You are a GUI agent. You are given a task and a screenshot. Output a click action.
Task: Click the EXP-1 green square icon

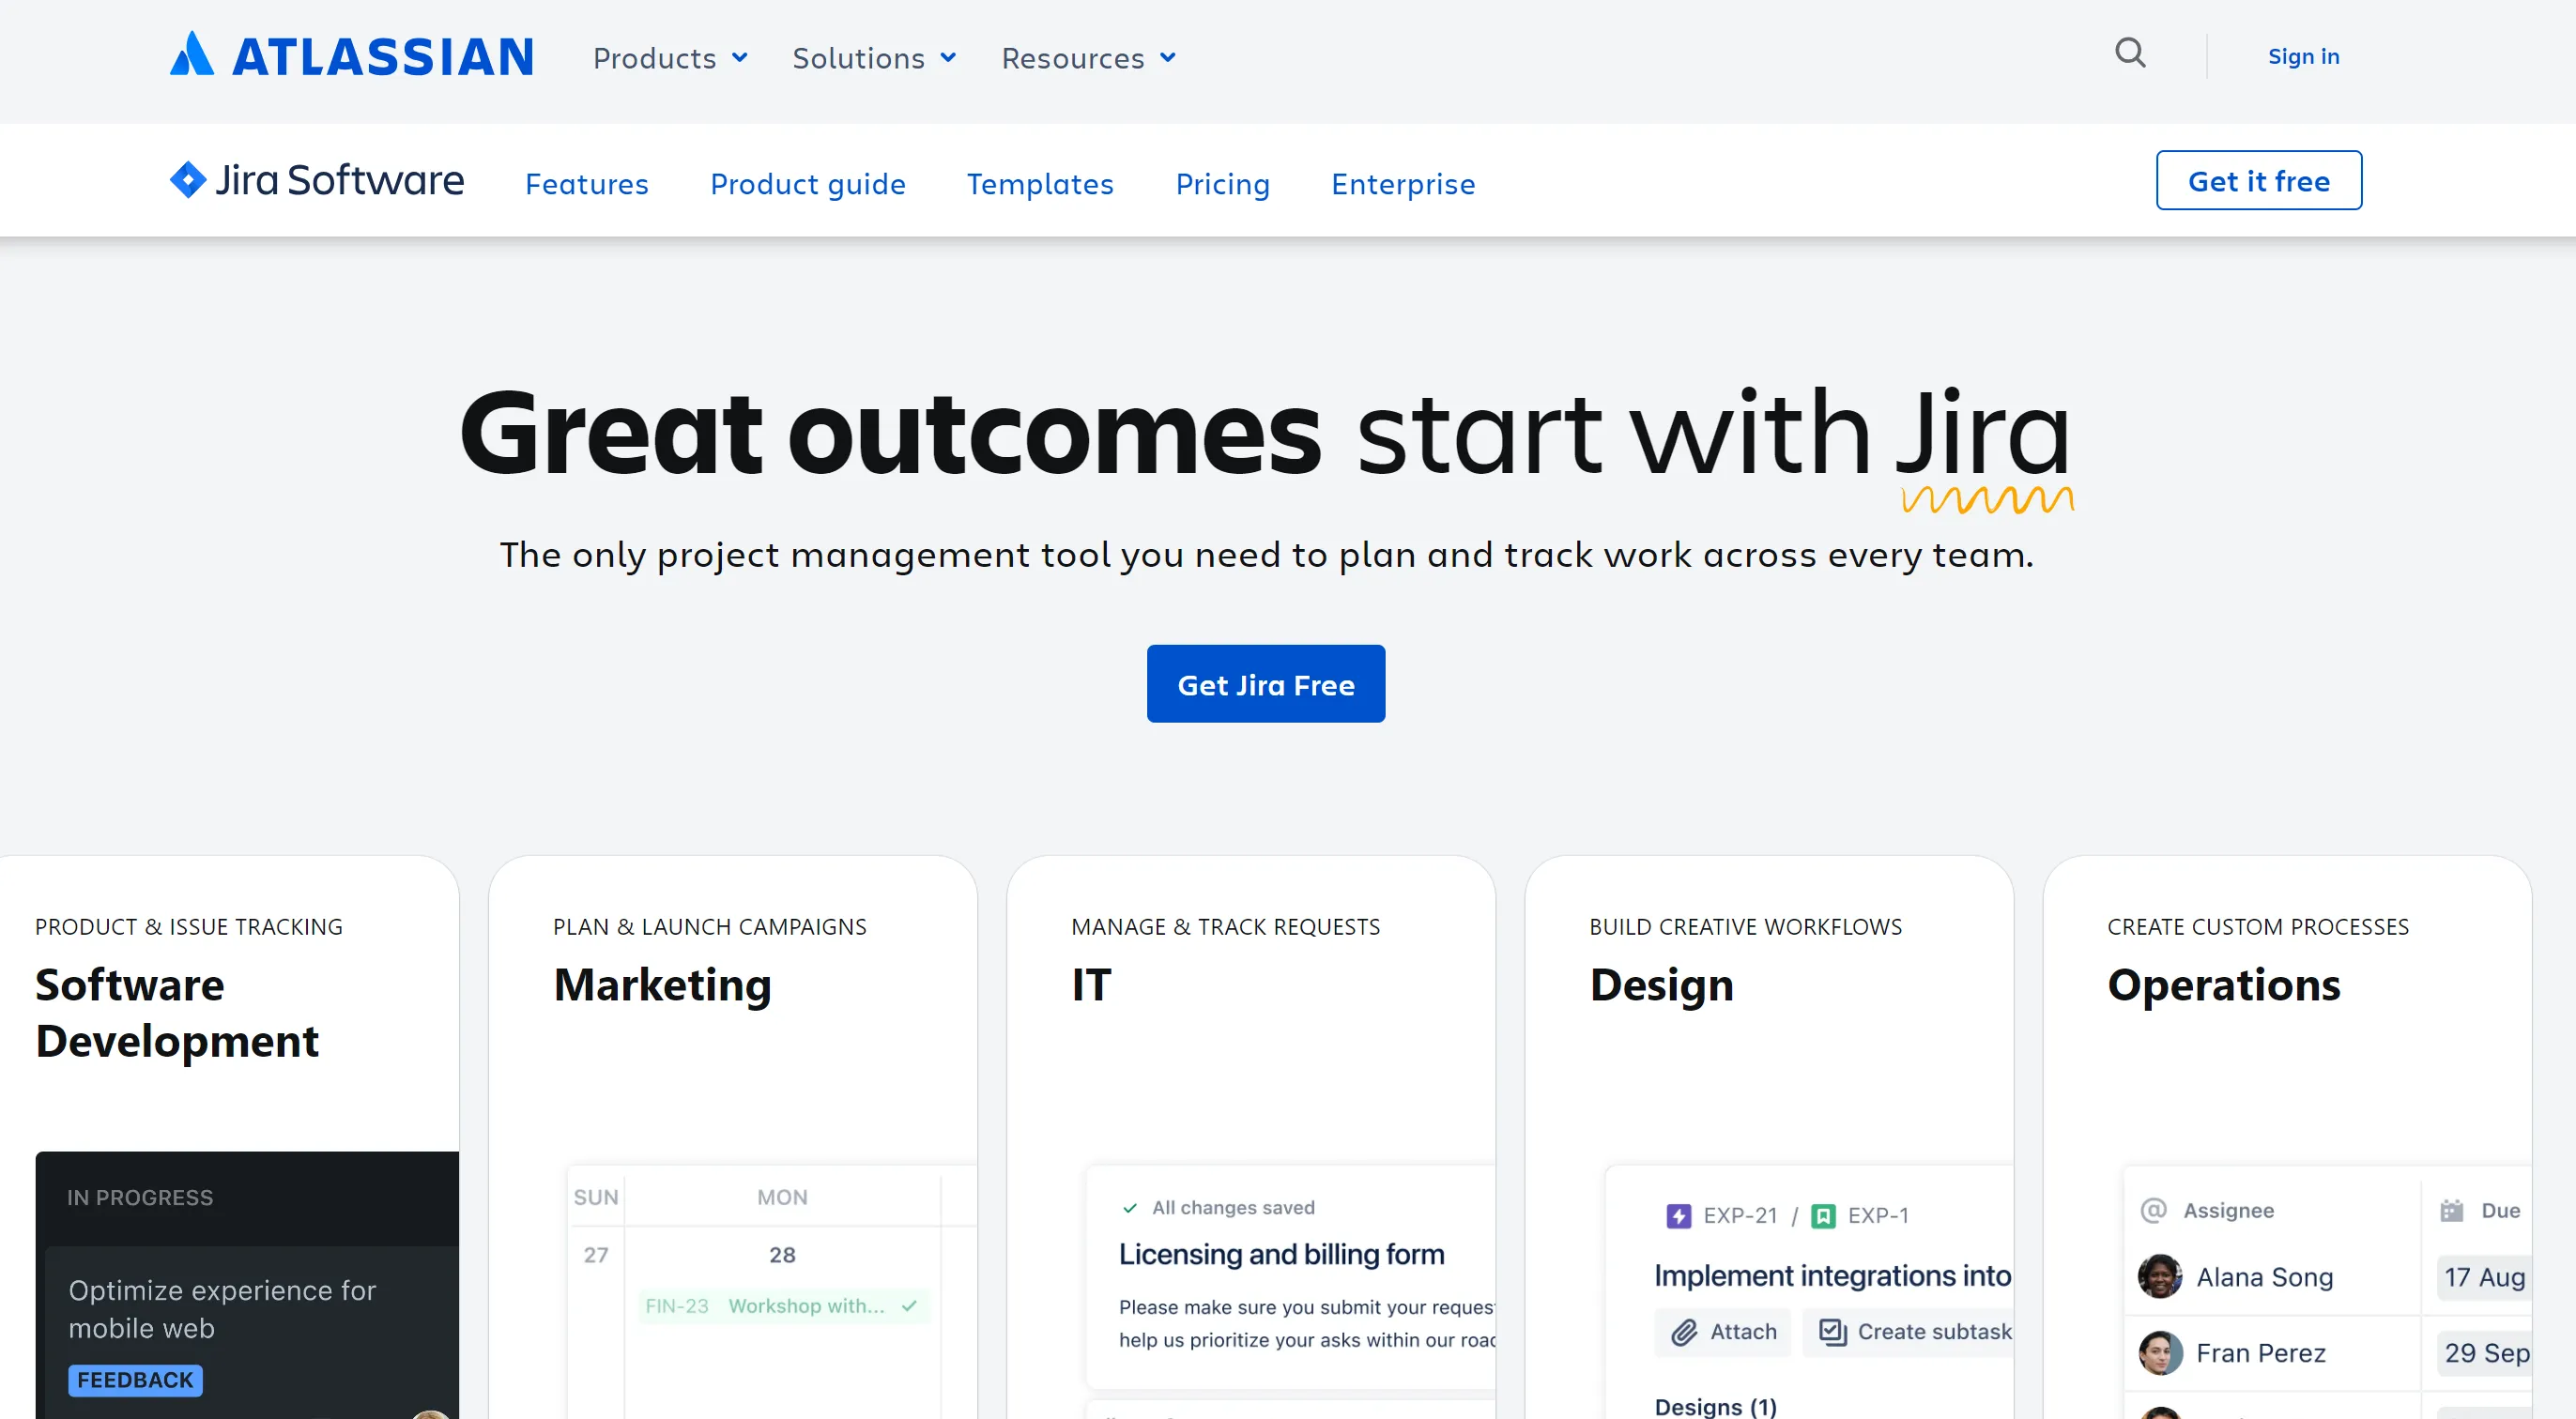1823,1213
